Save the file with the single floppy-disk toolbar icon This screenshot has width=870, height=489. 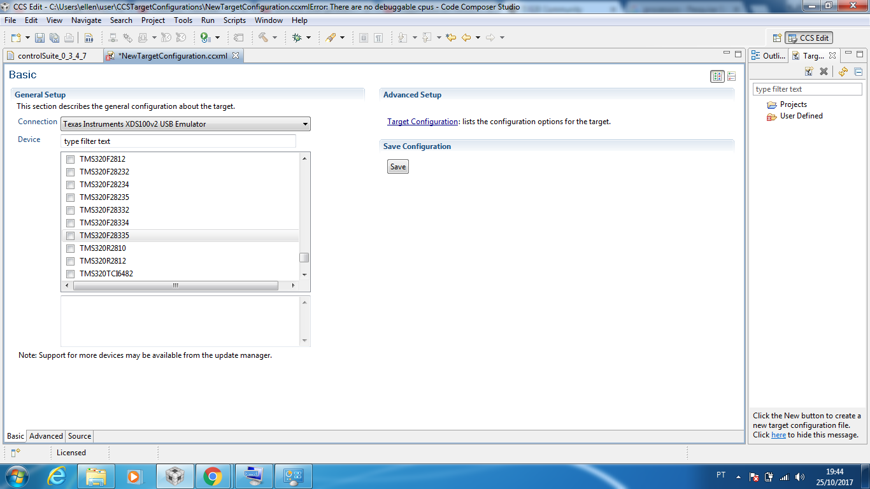[39, 38]
